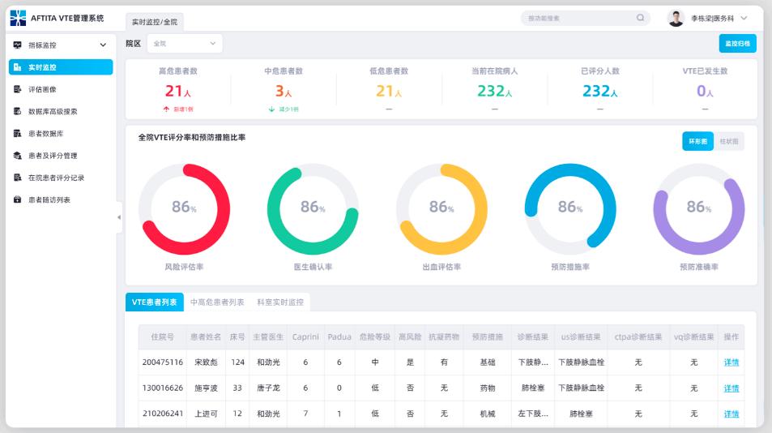The width and height of the screenshot is (772, 433).
Task: Click the 患者及评分管理 sidebar icon
Action: (17, 155)
